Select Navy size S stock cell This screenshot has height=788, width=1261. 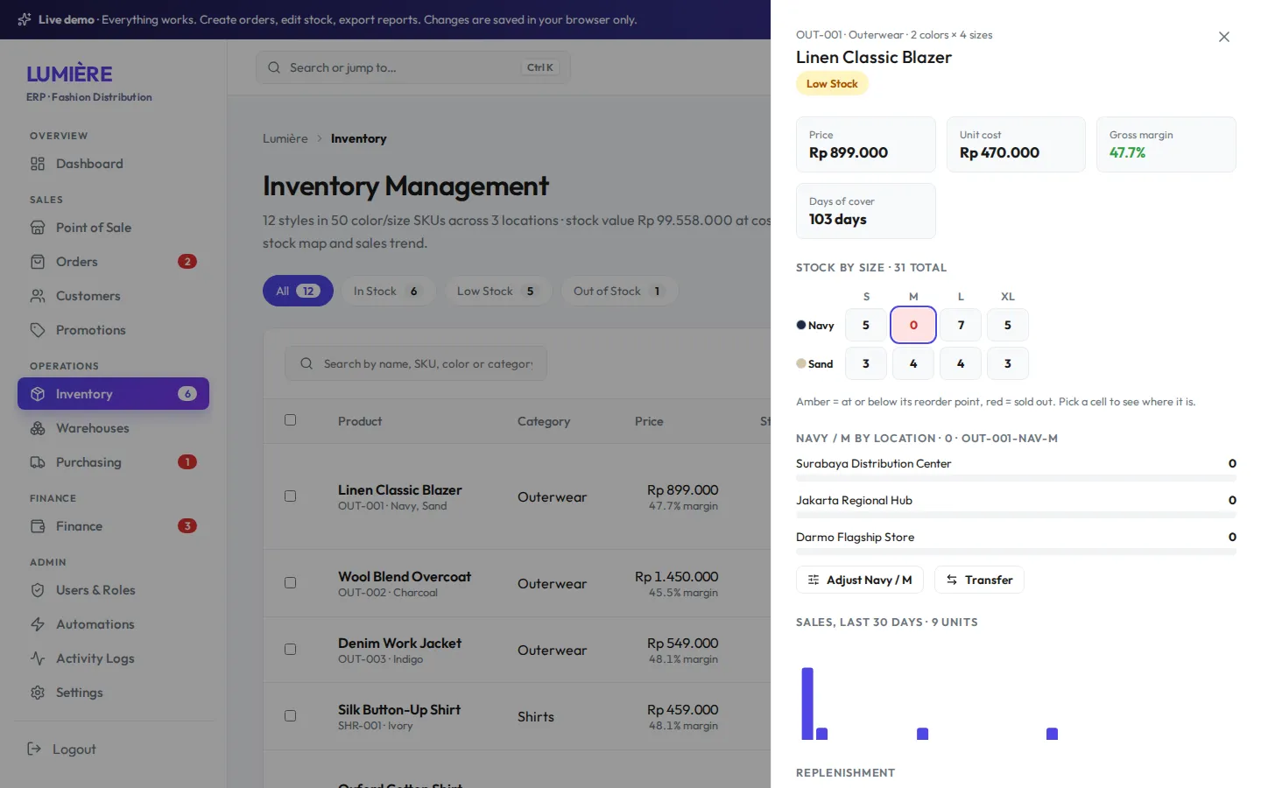[x=866, y=325]
